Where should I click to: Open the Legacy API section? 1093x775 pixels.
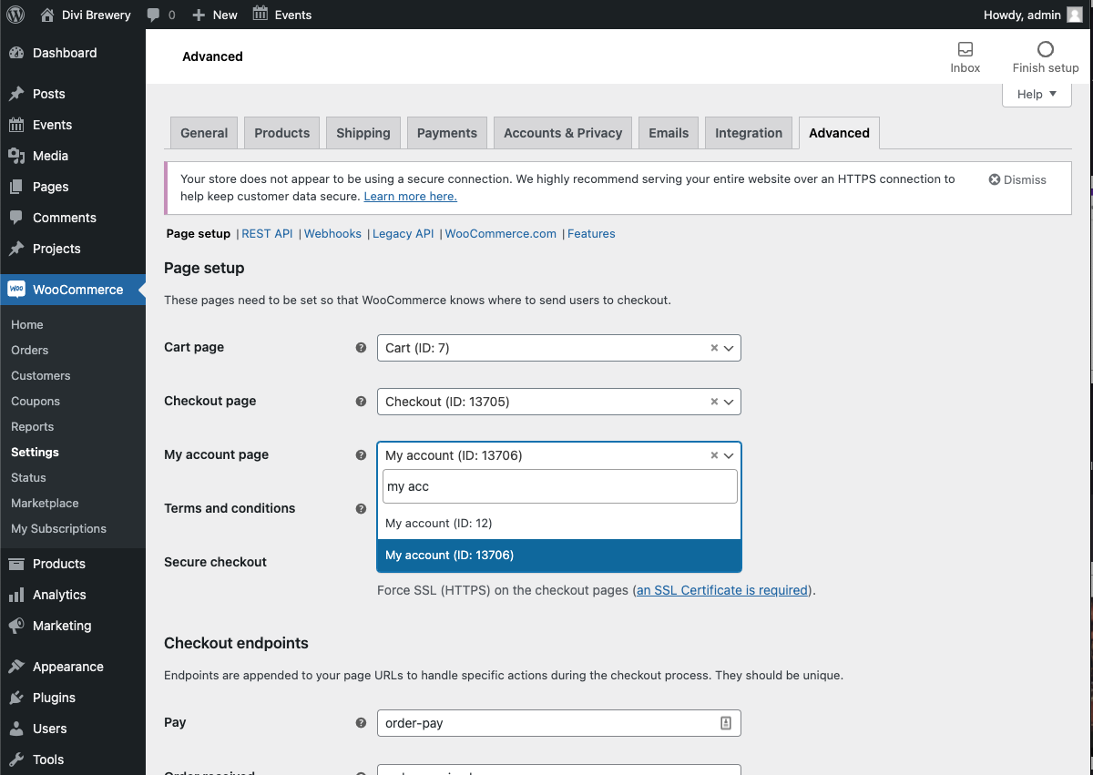[x=403, y=234]
